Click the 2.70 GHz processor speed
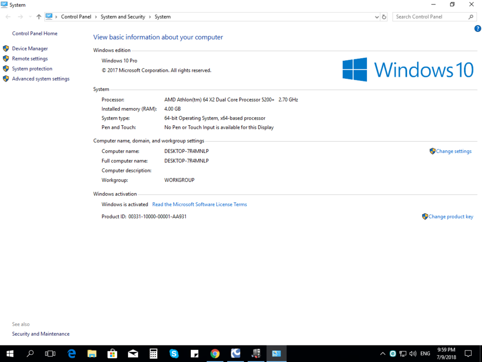This screenshot has height=362, width=482. pyautogui.click(x=288, y=100)
